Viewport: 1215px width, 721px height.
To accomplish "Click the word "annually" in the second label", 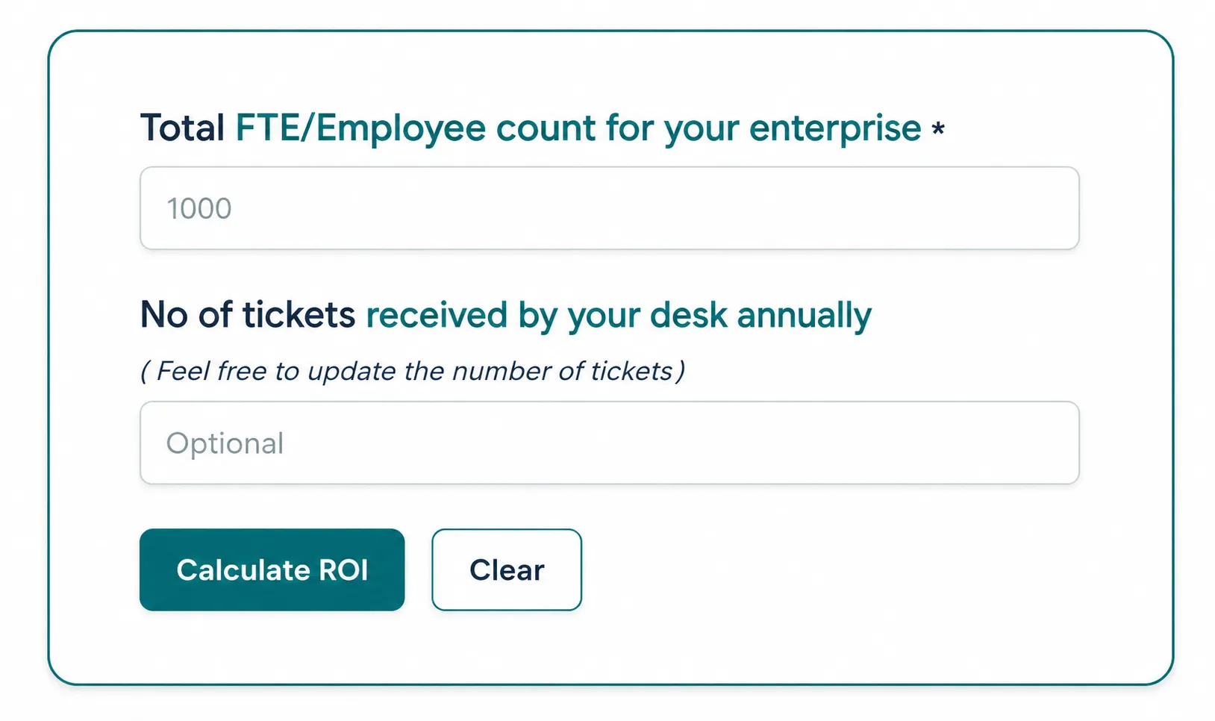I will coord(805,316).
